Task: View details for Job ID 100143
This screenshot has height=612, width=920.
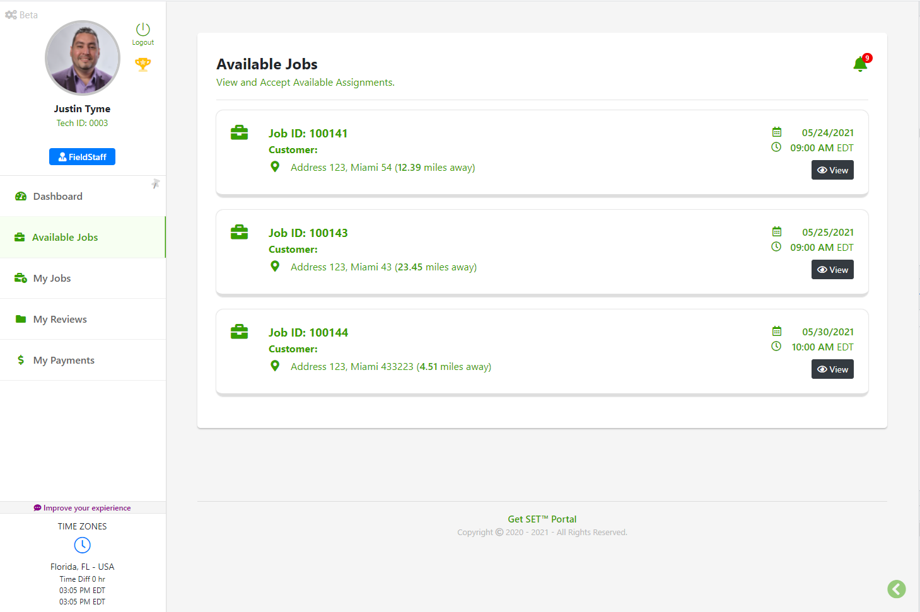Action: pyautogui.click(x=832, y=270)
